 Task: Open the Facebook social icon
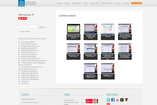tap(113, 100)
